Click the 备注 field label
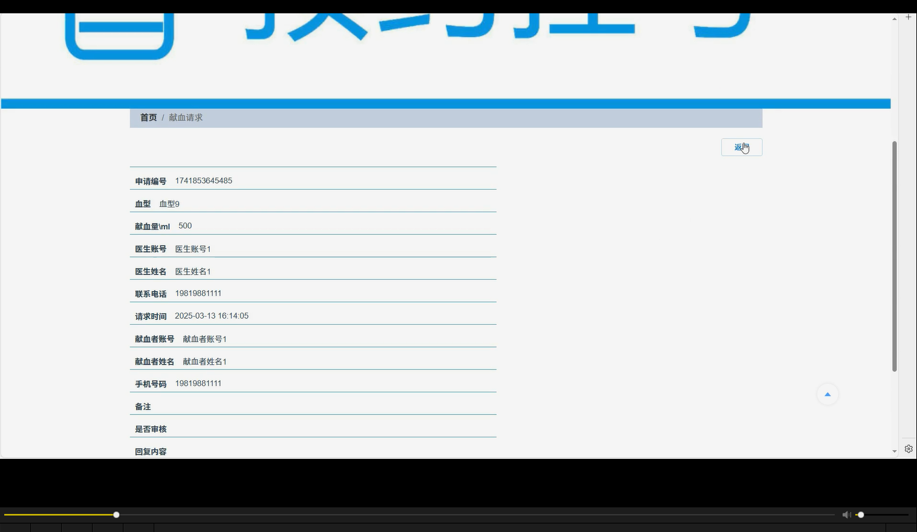This screenshot has width=917, height=532. tap(143, 407)
